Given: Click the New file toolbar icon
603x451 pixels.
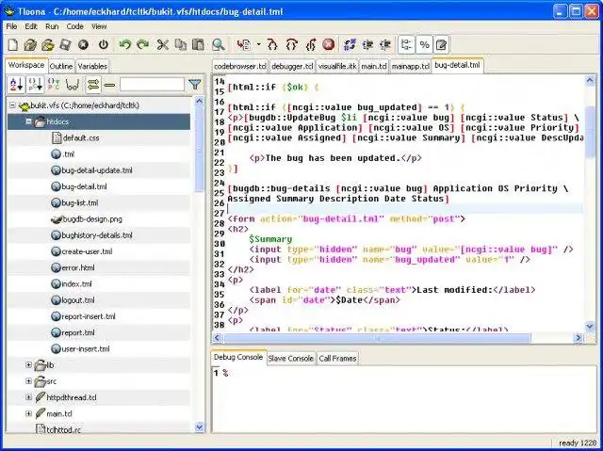Looking at the screenshot, I should (x=12, y=44).
